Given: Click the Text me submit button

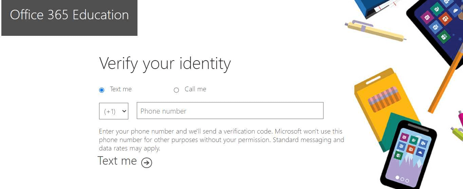Looking at the screenshot, I should 125,161.
